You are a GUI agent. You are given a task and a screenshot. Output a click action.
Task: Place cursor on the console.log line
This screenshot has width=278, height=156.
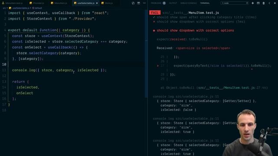[x=59, y=70]
